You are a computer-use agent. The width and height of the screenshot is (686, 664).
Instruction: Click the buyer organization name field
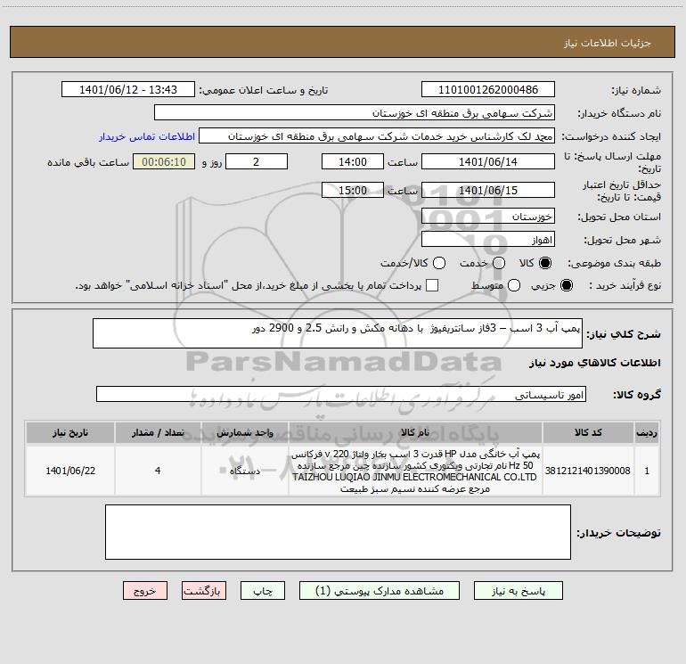[x=355, y=112]
